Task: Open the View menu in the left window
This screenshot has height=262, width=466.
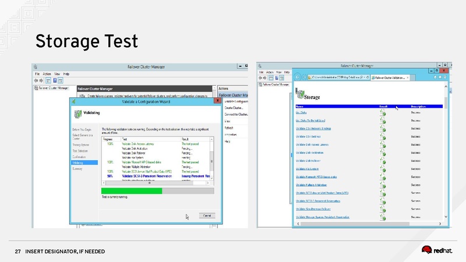Action: pyautogui.click(x=57, y=74)
